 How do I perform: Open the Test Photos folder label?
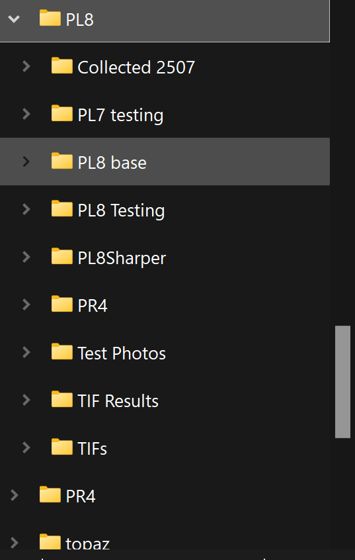pos(122,353)
